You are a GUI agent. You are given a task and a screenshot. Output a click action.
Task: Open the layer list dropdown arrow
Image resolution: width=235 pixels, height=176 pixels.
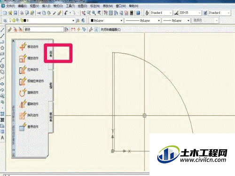click(73, 21)
